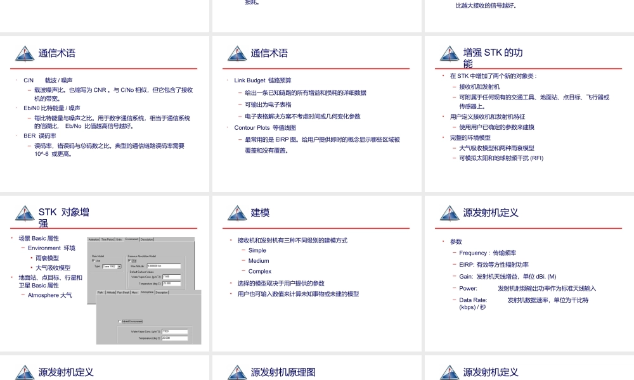This screenshot has height=380, width=634.
Task: Select the 通信术语 slide containing C/N 载波/噪声
Action: (105, 114)
